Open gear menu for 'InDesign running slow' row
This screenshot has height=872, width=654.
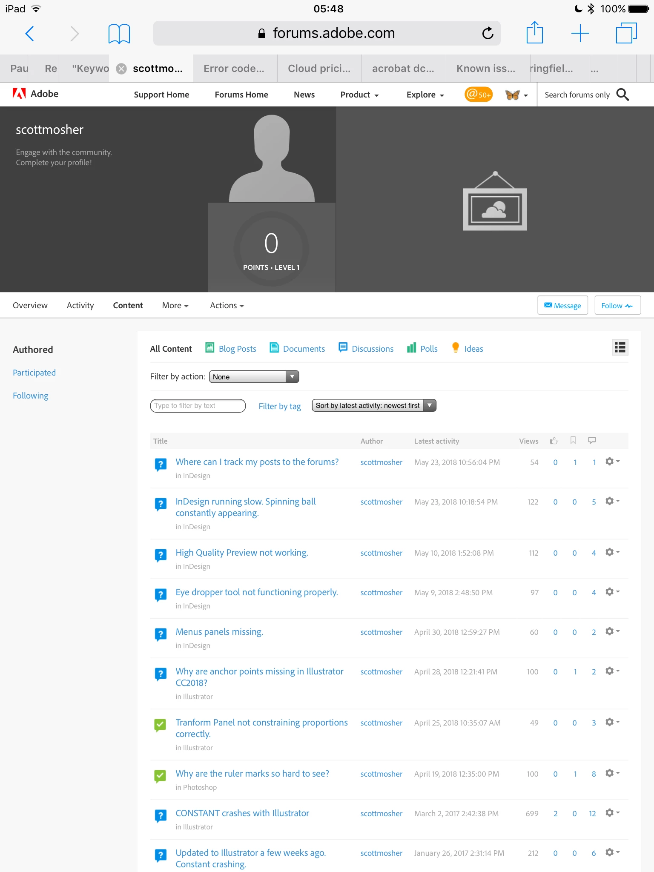click(x=612, y=501)
